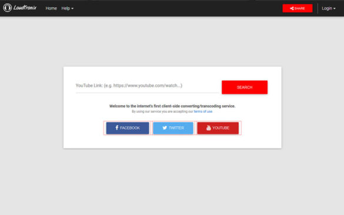Click the red SEARCH button
The height and width of the screenshot is (215, 344).
[245, 87]
